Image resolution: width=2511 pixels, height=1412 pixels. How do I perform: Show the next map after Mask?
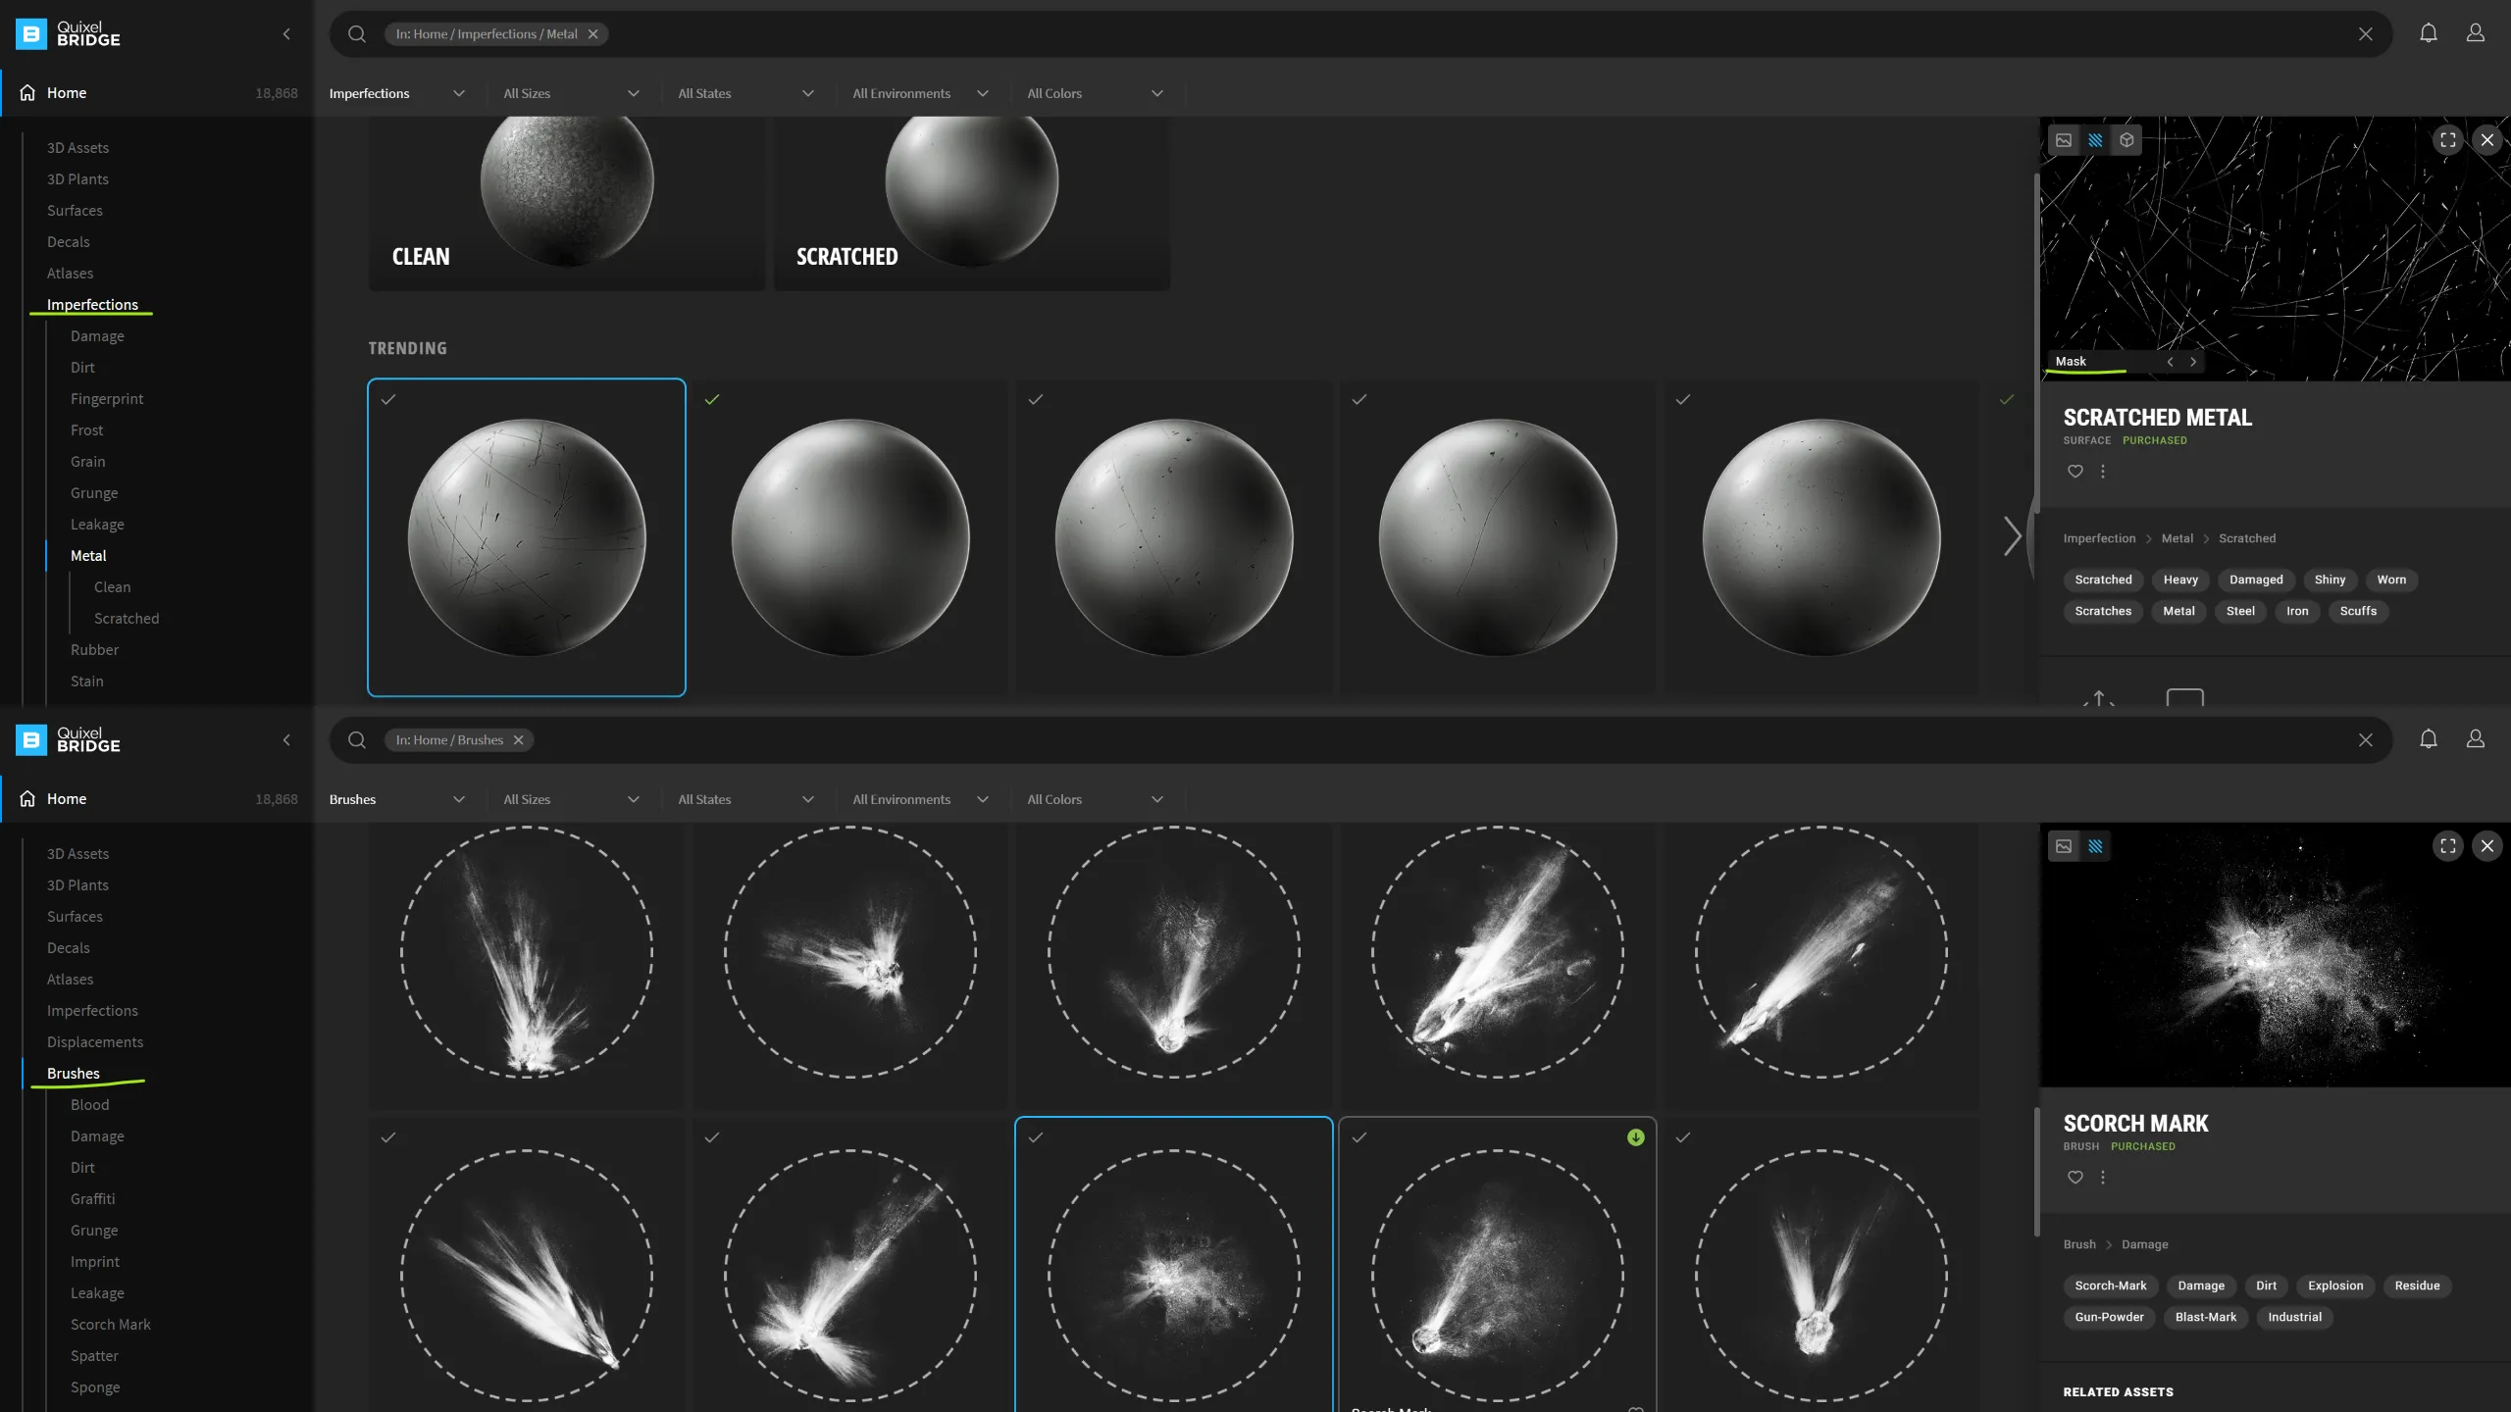[2193, 362]
